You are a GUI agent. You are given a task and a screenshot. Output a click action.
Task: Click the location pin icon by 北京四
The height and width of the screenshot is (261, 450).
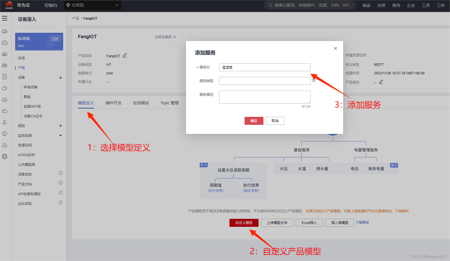point(68,5)
